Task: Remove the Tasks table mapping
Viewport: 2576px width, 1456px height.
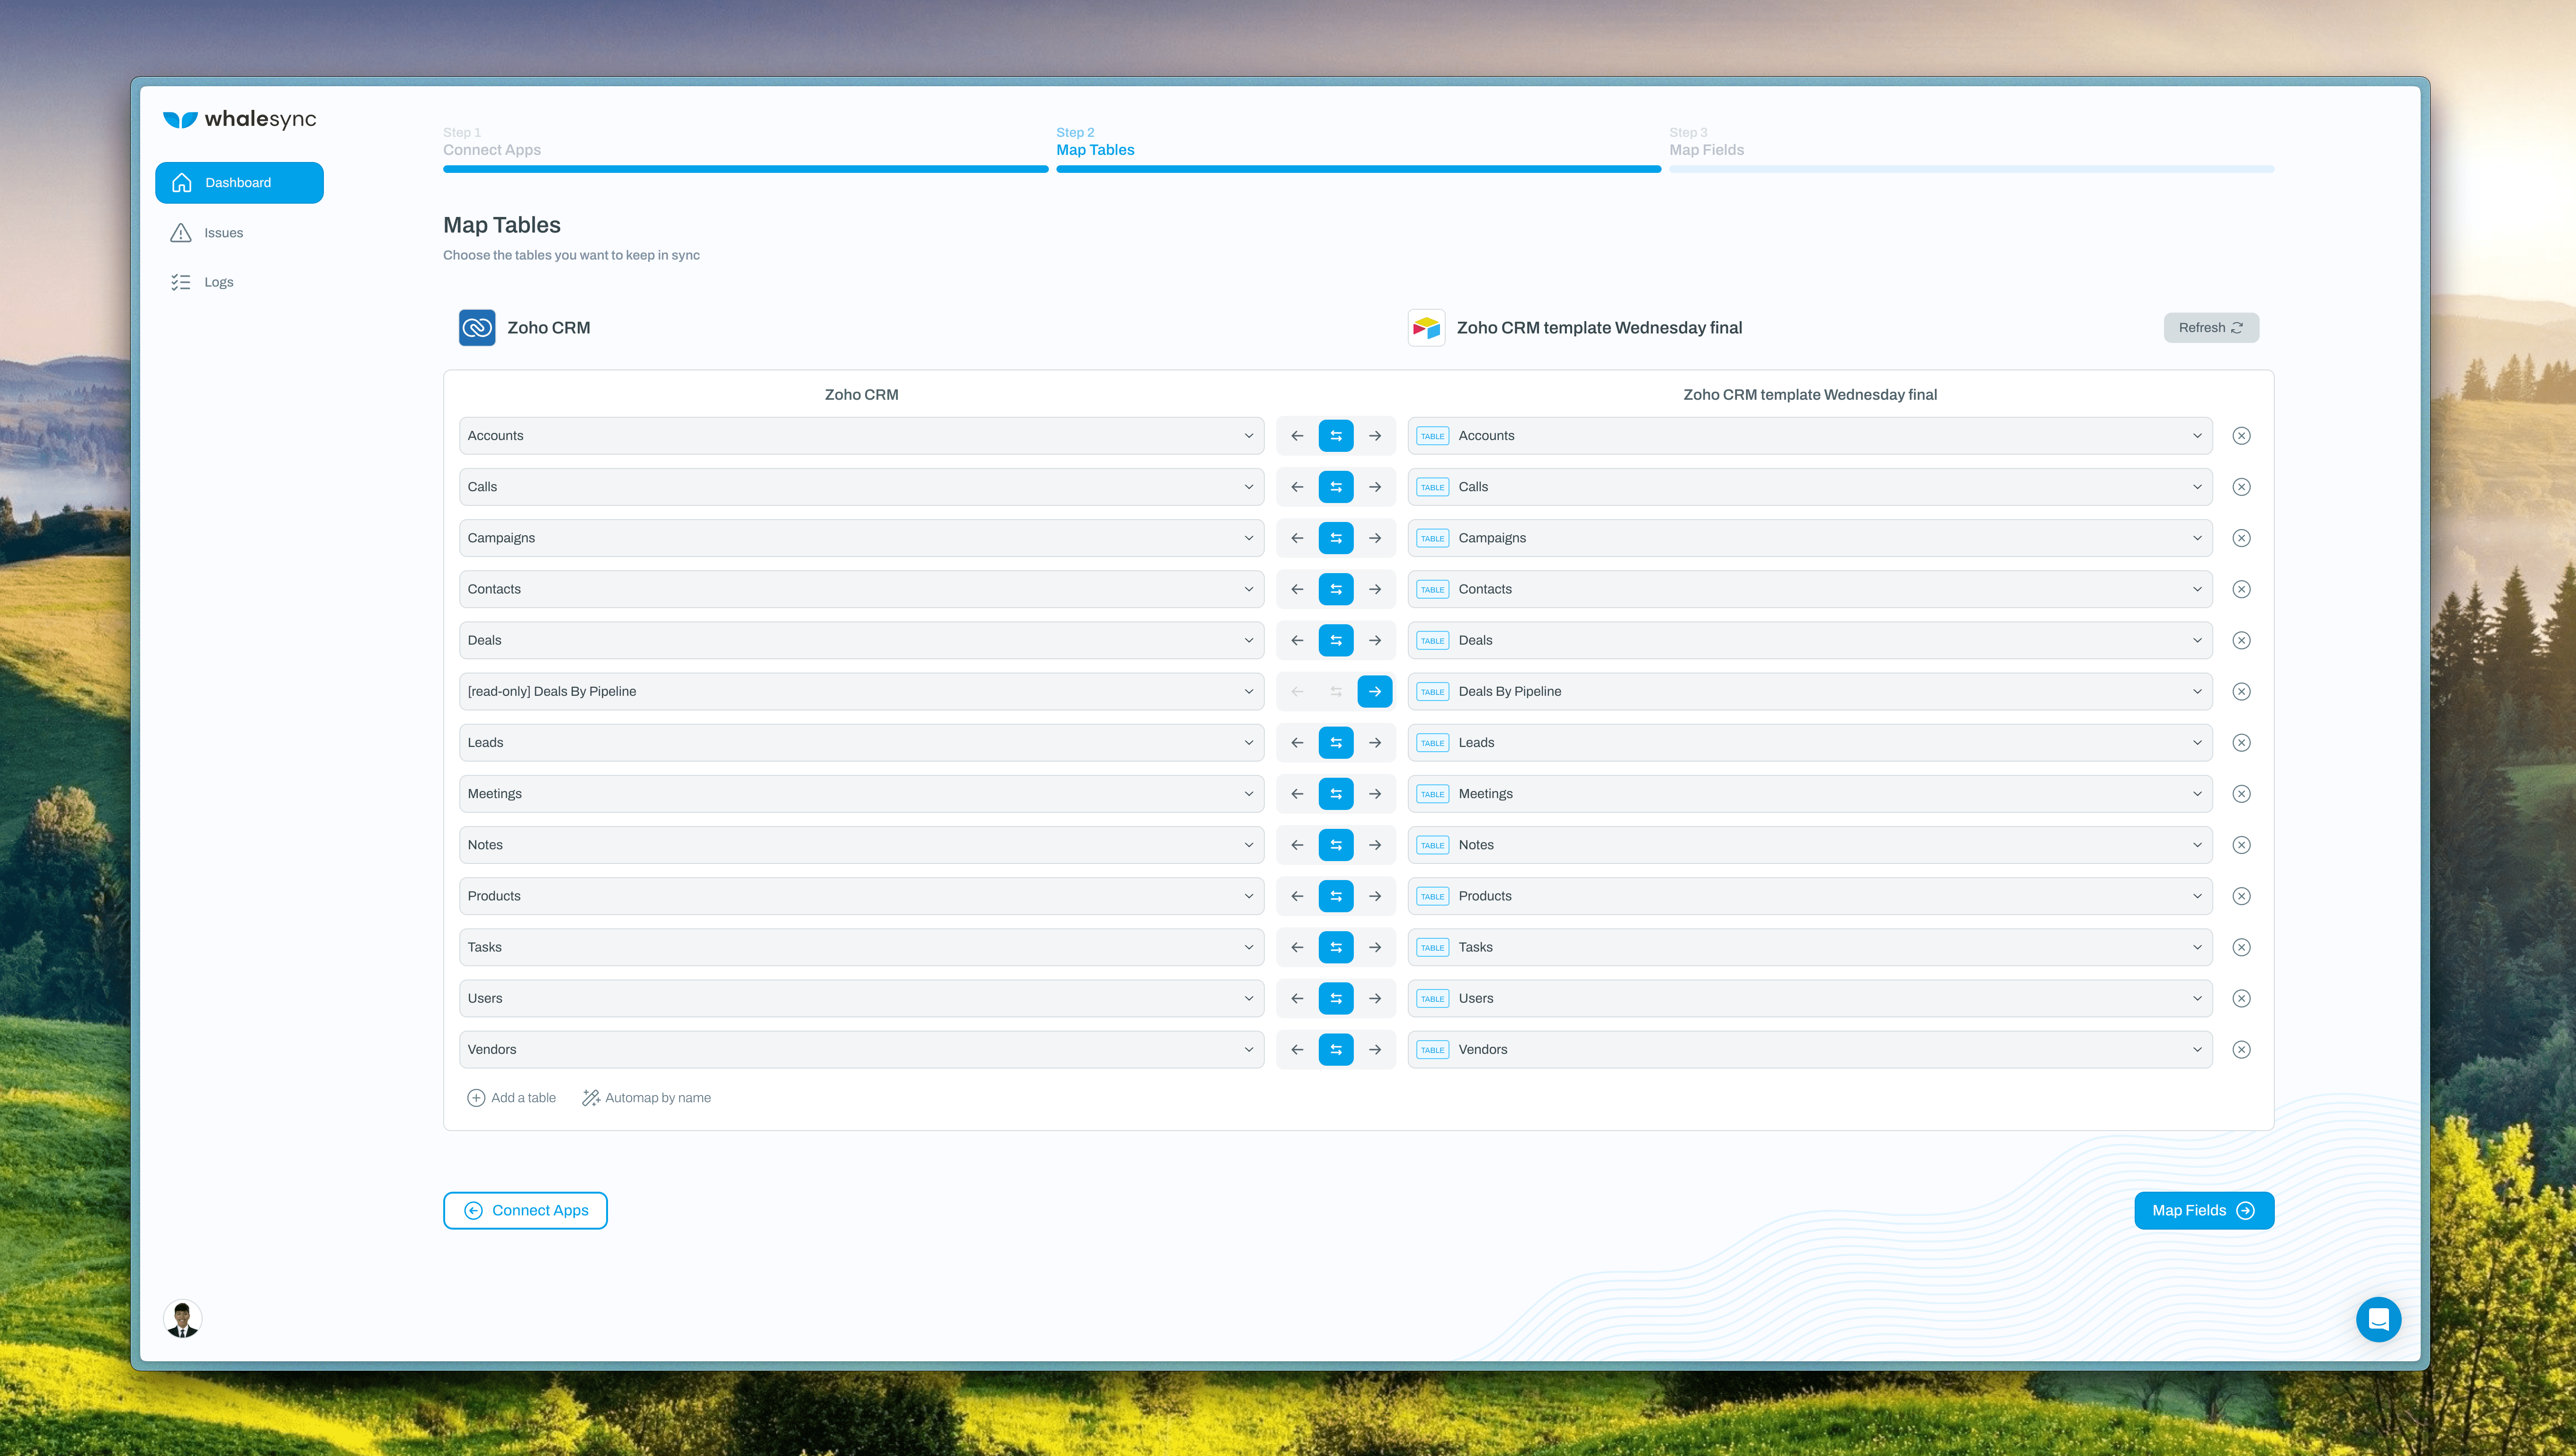Action: point(2241,947)
